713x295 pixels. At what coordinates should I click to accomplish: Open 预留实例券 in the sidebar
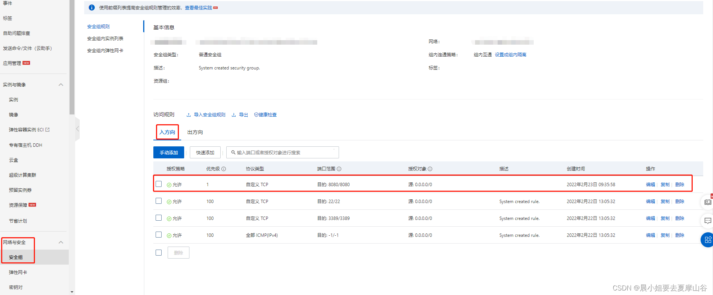click(20, 190)
